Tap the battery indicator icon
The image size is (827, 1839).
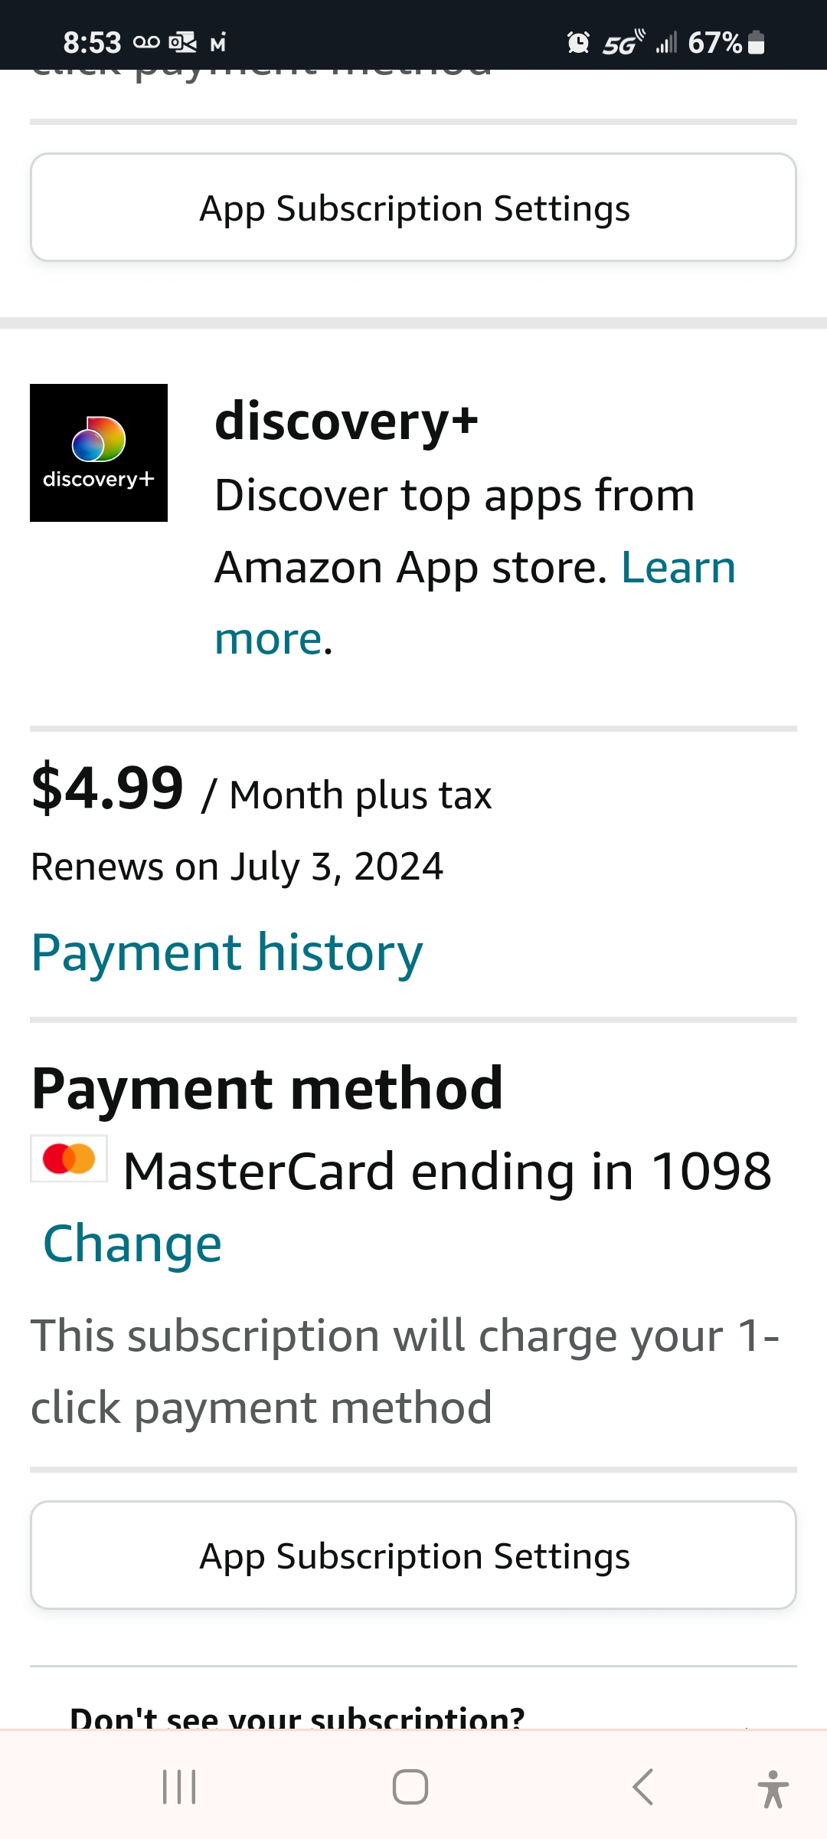point(756,42)
